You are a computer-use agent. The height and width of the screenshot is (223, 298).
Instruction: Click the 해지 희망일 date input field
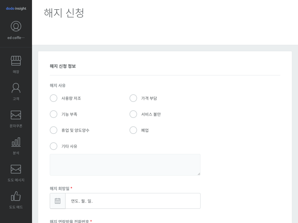tap(133, 201)
